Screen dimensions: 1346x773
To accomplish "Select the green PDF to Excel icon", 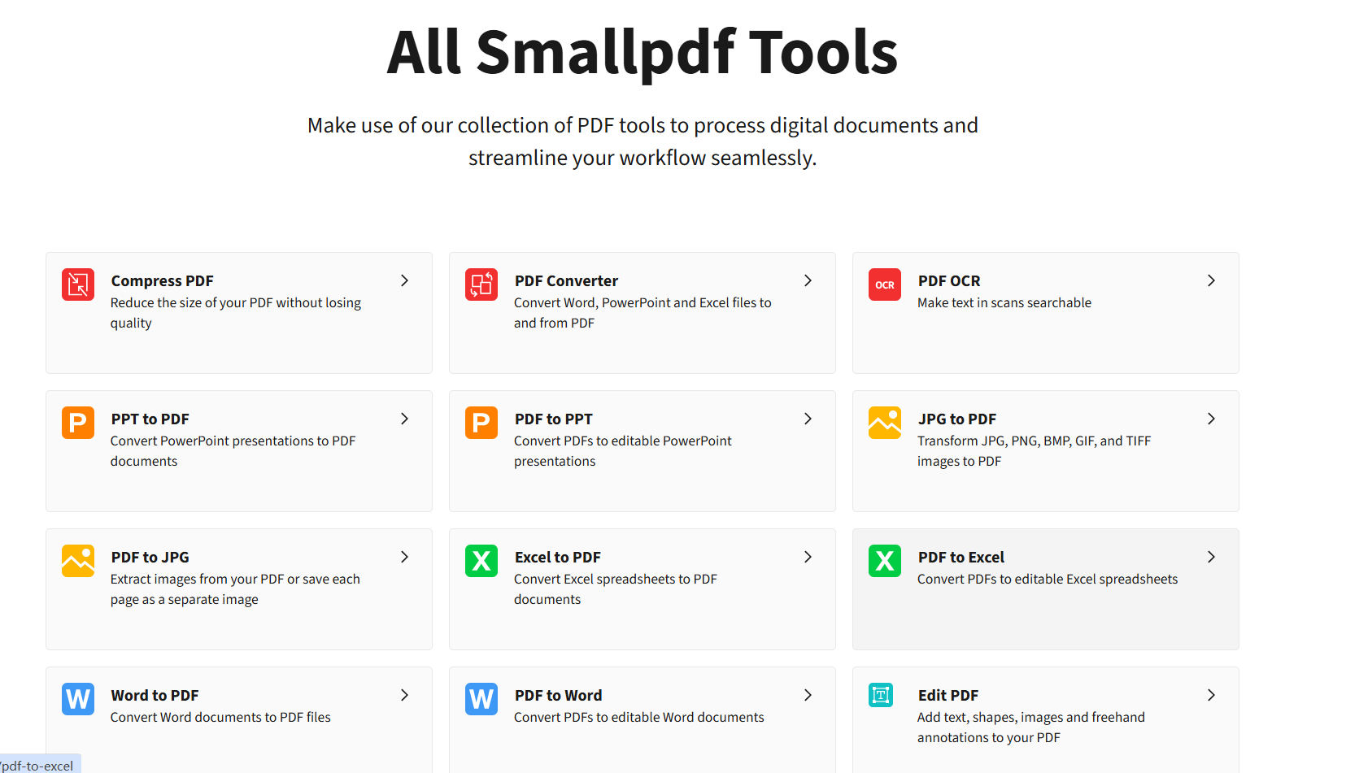I will [x=884, y=561].
